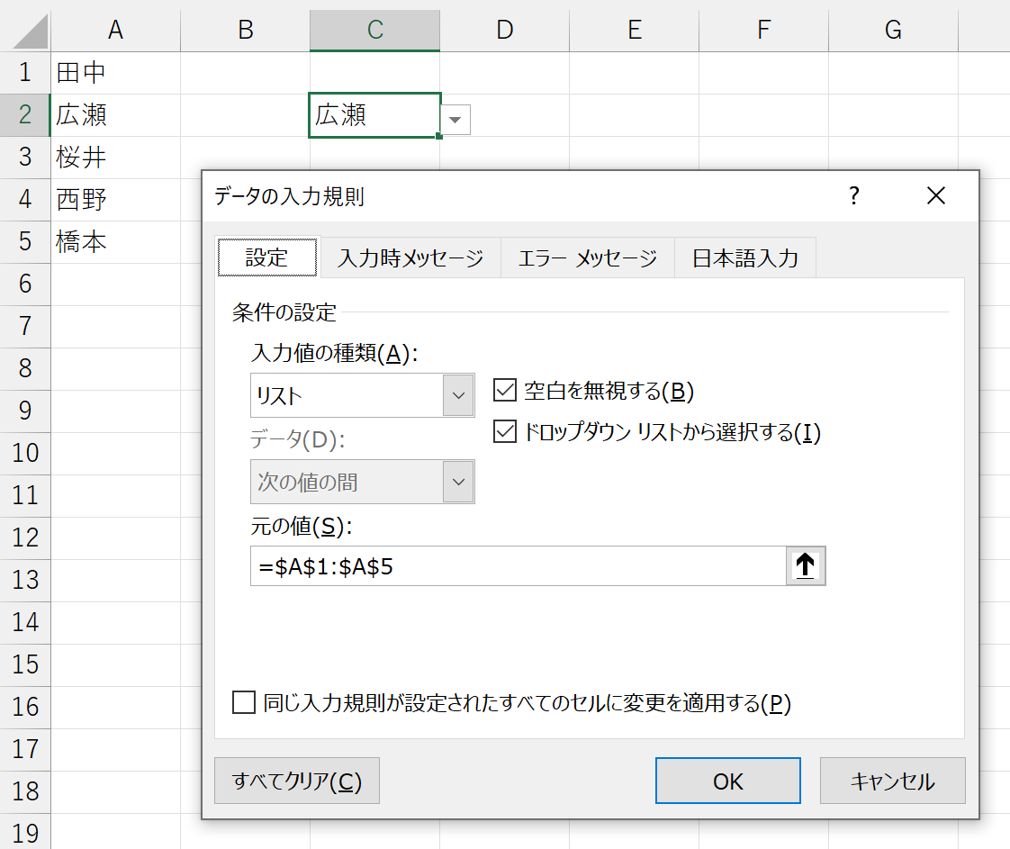This screenshot has width=1010, height=849.
Task: Select the 設定 tab
Action: coord(267,258)
